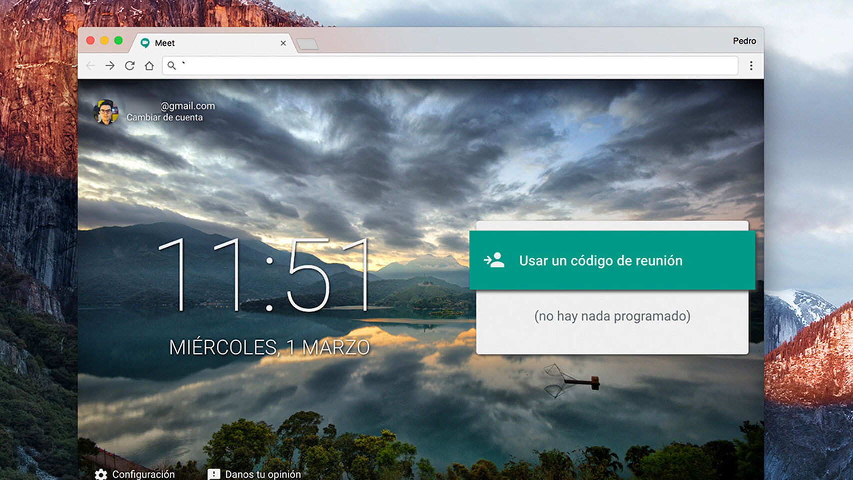Screen dimensions: 853x480
Task: Open the browser home page icon
Action: pos(149,66)
